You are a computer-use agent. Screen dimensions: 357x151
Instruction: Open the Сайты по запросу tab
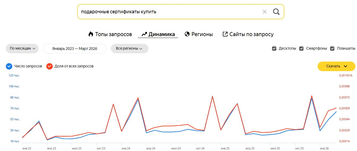point(248,34)
